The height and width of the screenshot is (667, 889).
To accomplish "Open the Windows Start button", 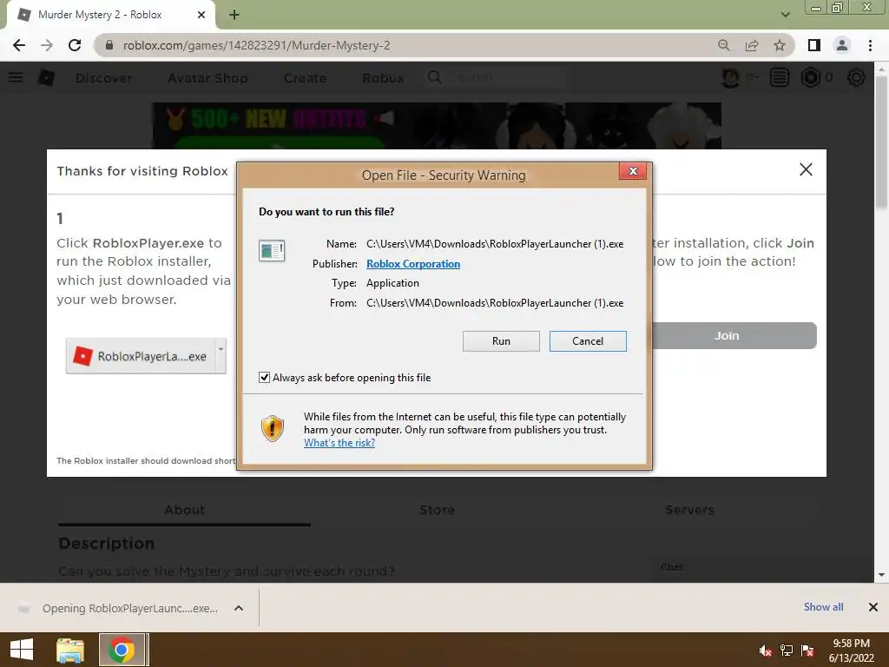I will click(x=22, y=650).
